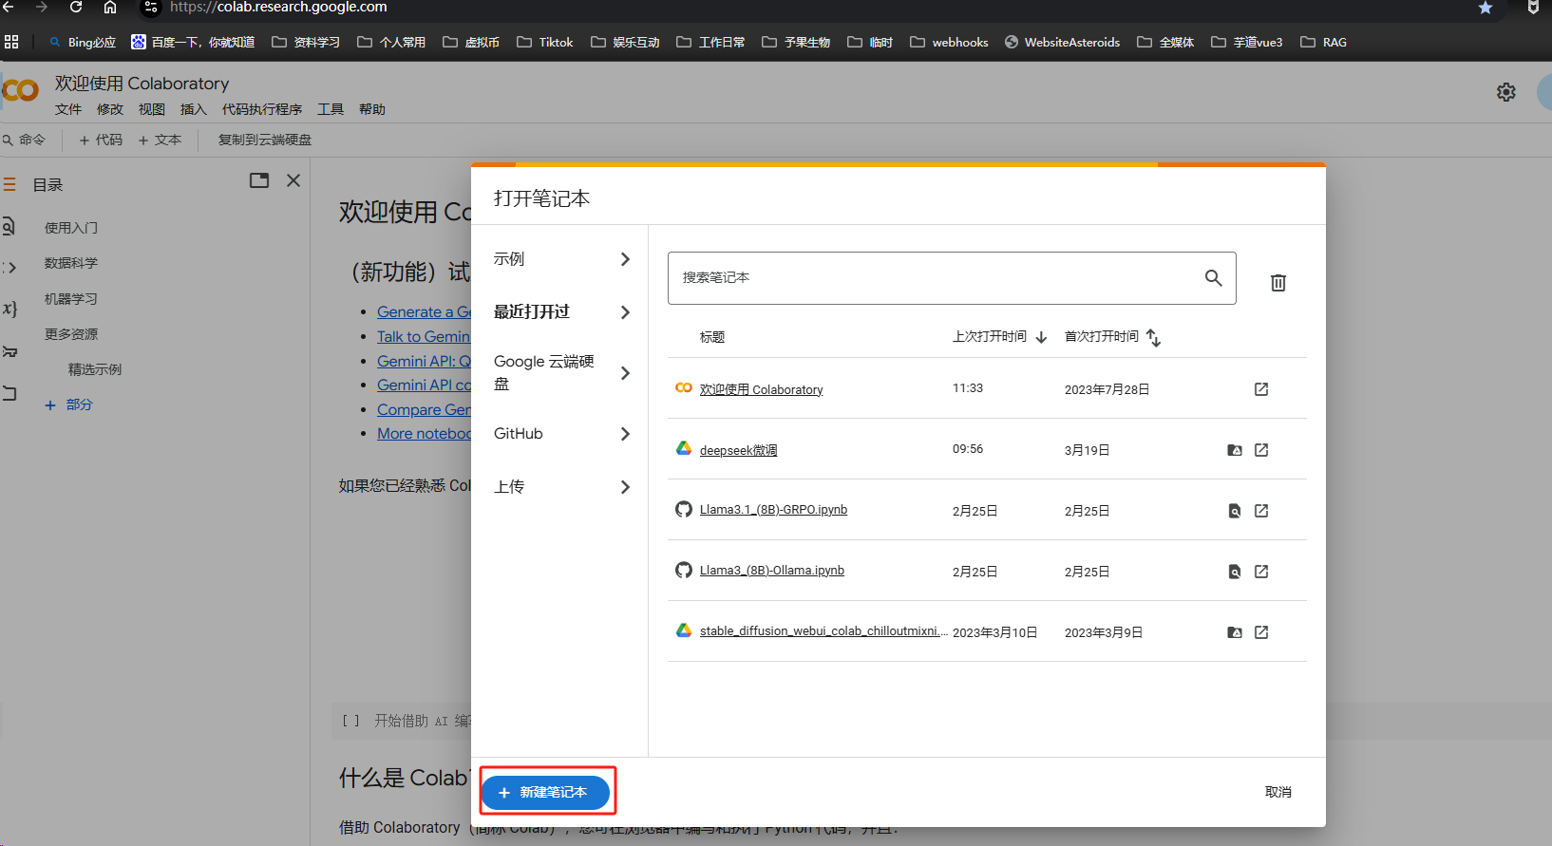Image resolution: width=1552 pixels, height=846 pixels.
Task: Open the WebsiteAsteroids bookmark
Action: tap(1062, 42)
